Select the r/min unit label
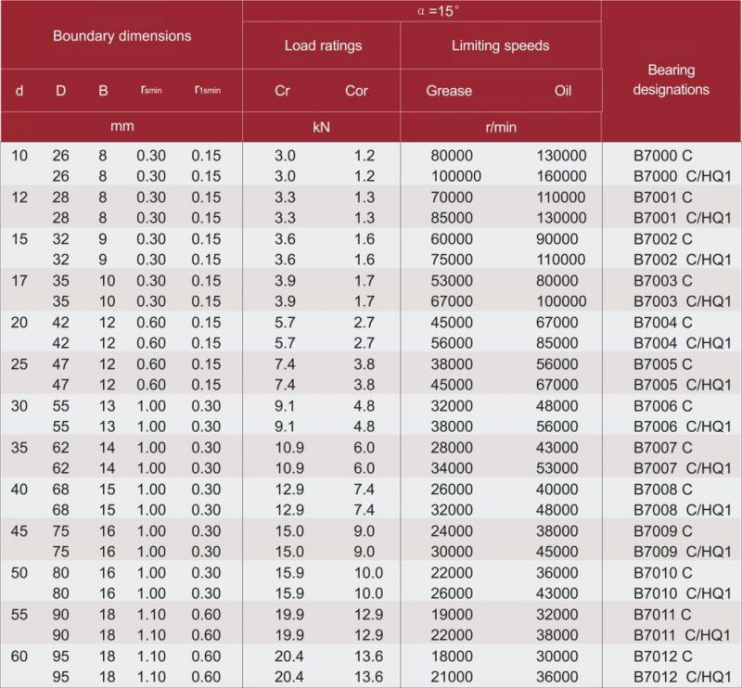742x688 pixels. 500,127
